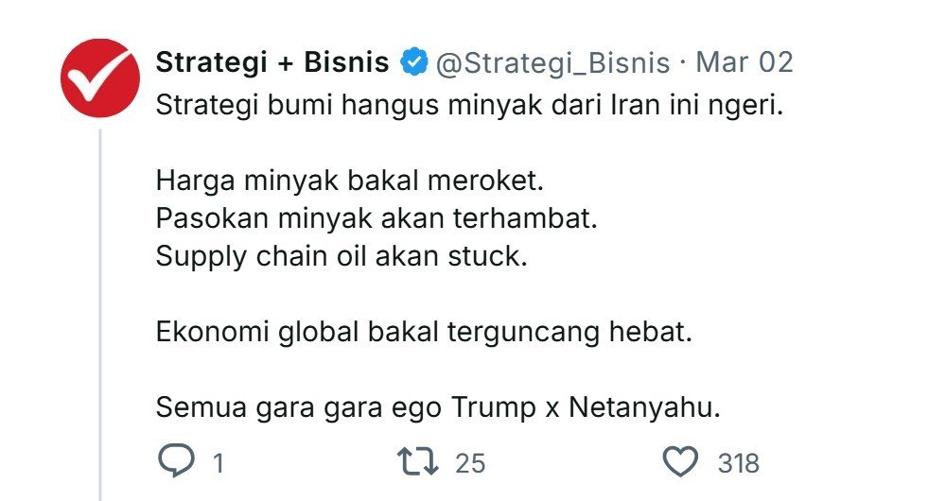946x501 pixels.
Task: Like the tweet with heart icon
Action: (x=679, y=462)
